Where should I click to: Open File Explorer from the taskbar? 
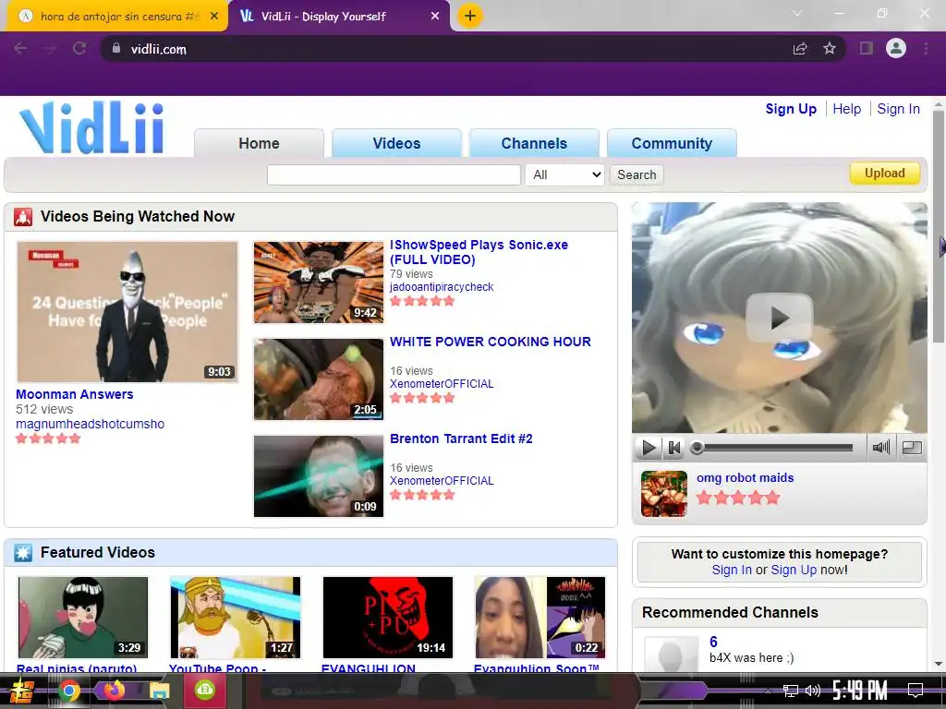point(159,691)
